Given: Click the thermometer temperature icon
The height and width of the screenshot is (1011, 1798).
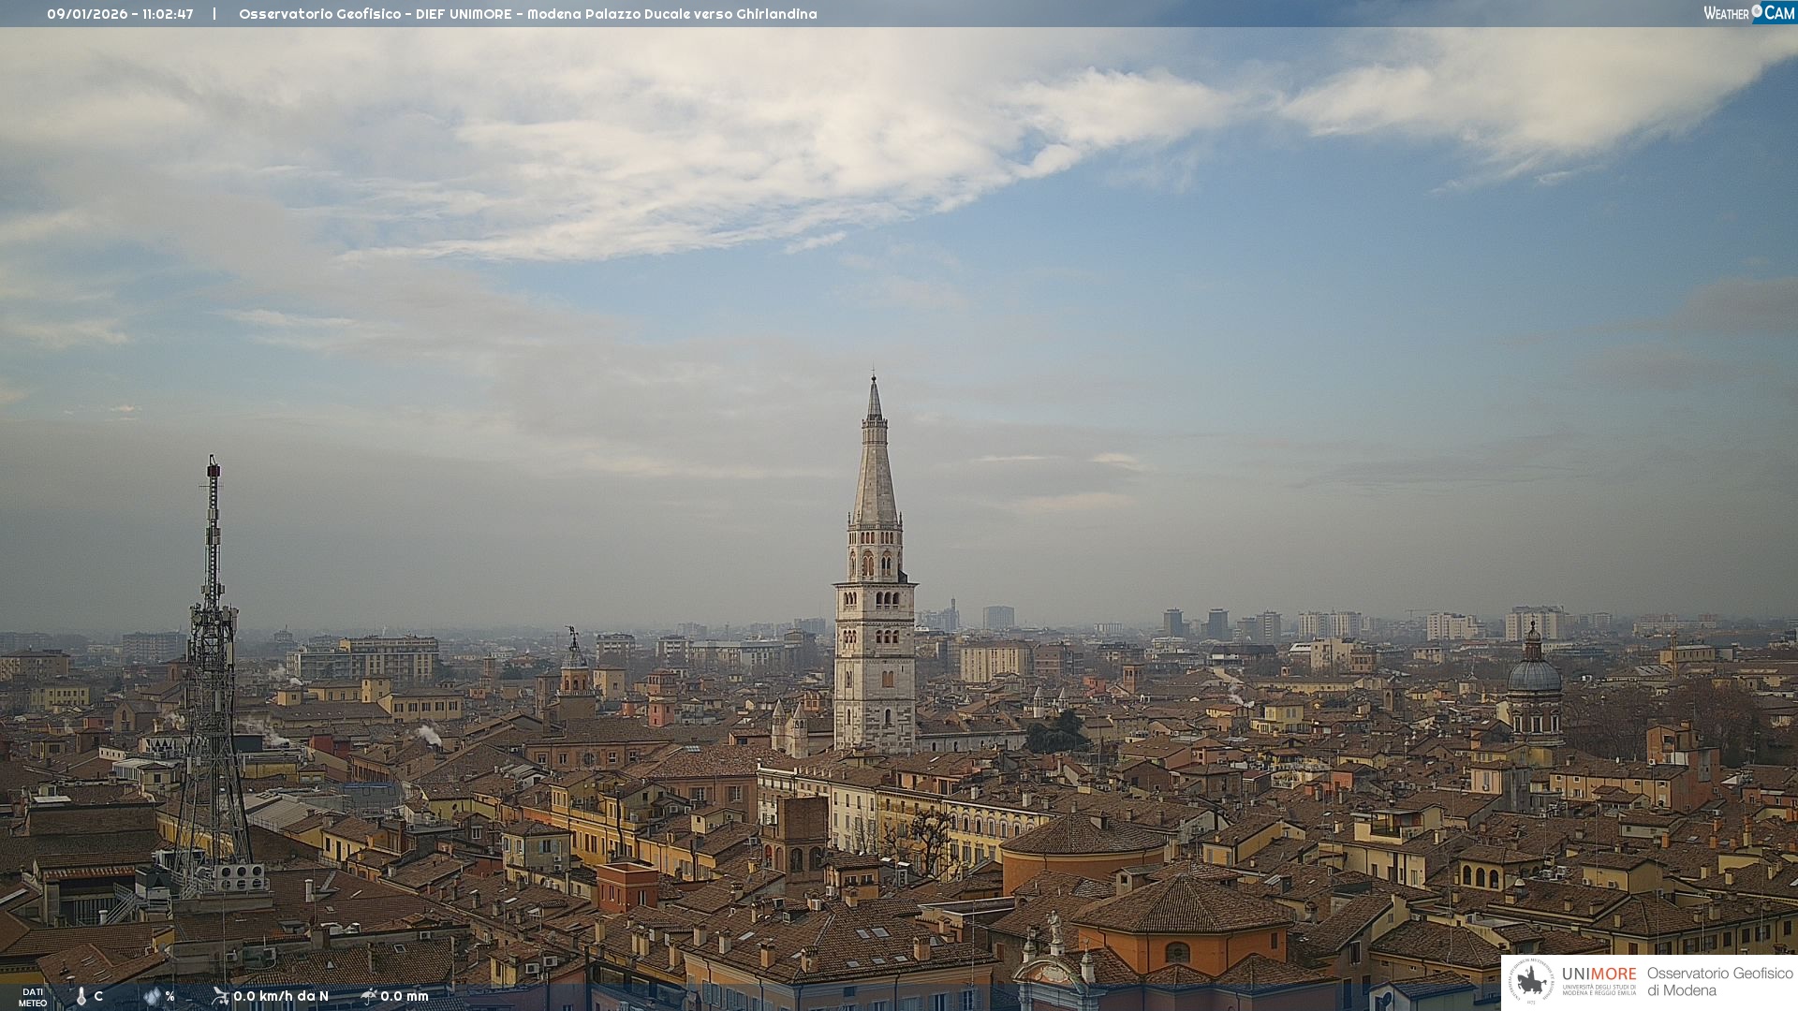Looking at the screenshot, I should click(x=81, y=997).
